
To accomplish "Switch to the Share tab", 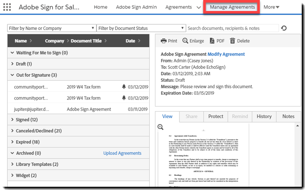I will pos(191,116).
